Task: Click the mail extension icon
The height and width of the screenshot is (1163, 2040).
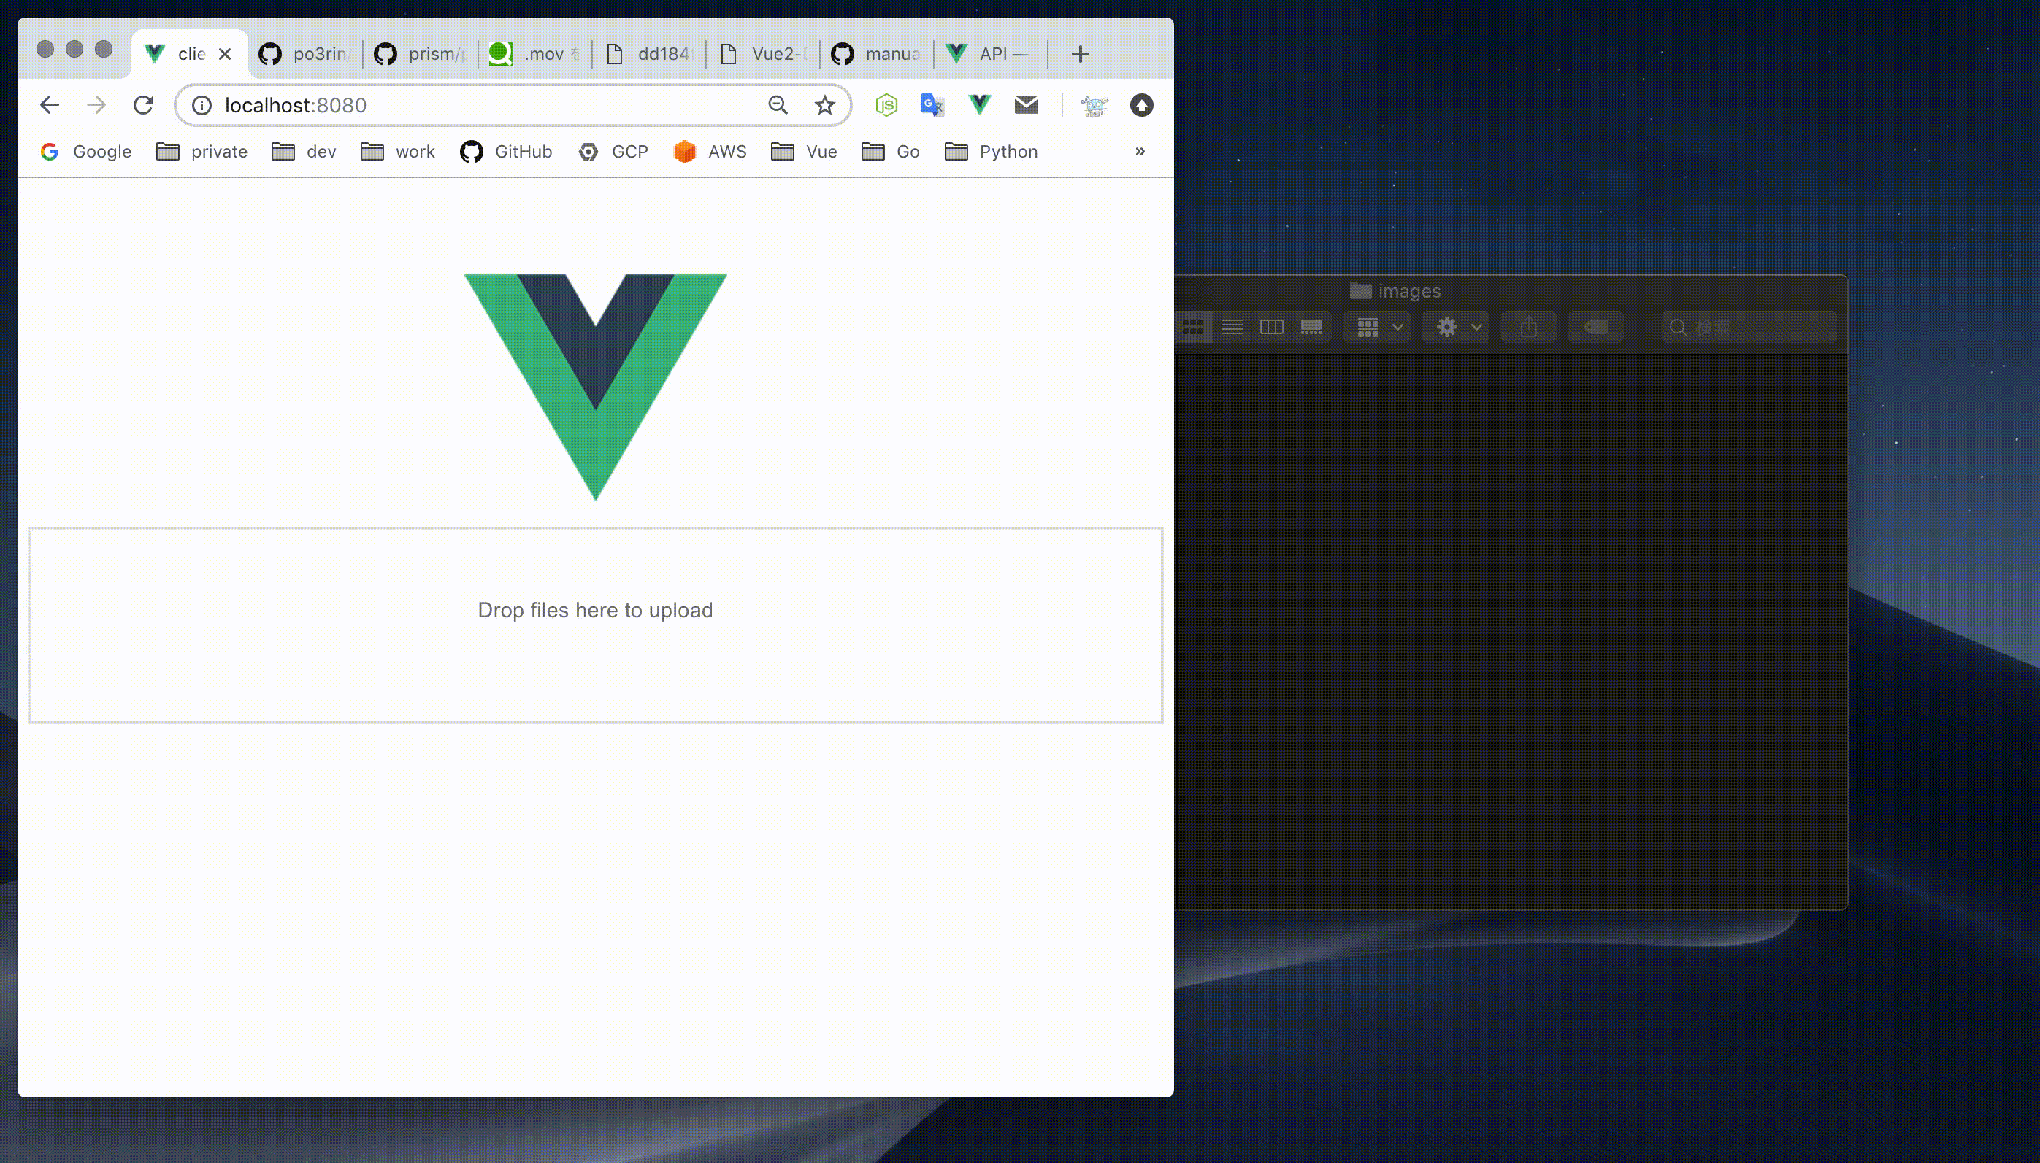Action: click(x=1027, y=104)
